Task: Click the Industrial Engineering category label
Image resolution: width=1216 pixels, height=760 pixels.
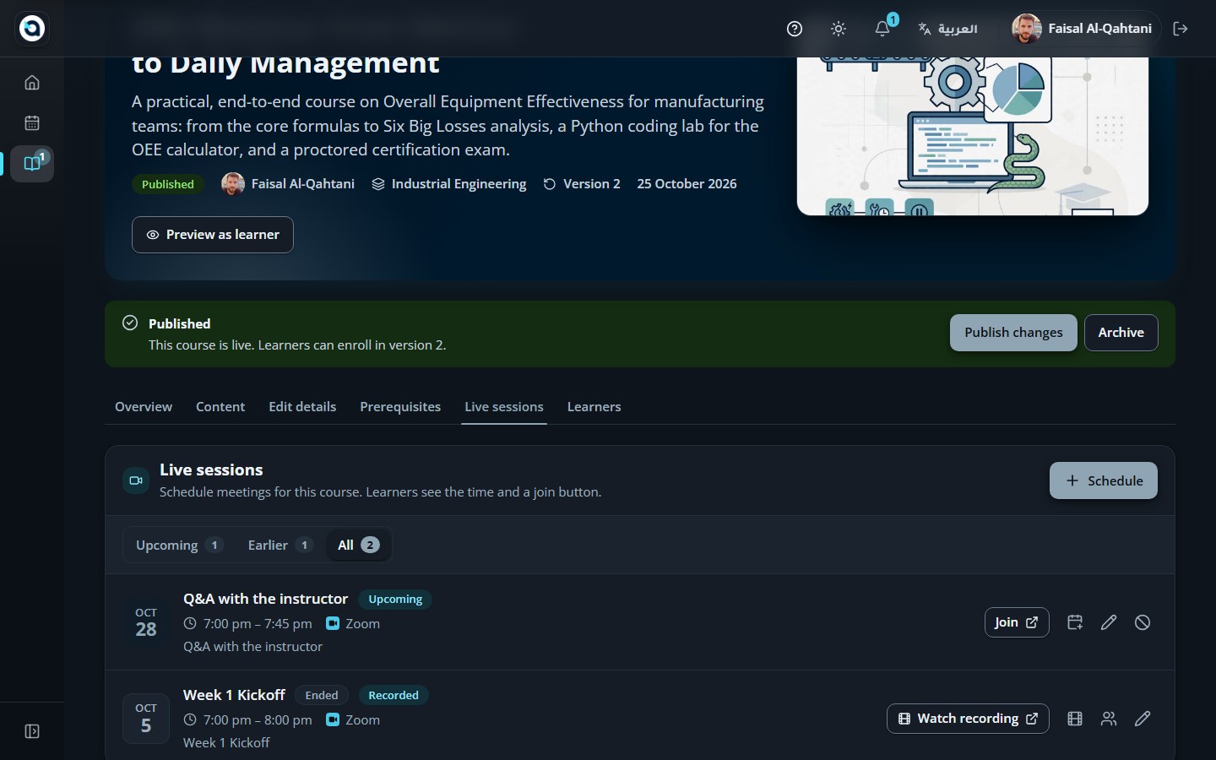Action: 449,184
